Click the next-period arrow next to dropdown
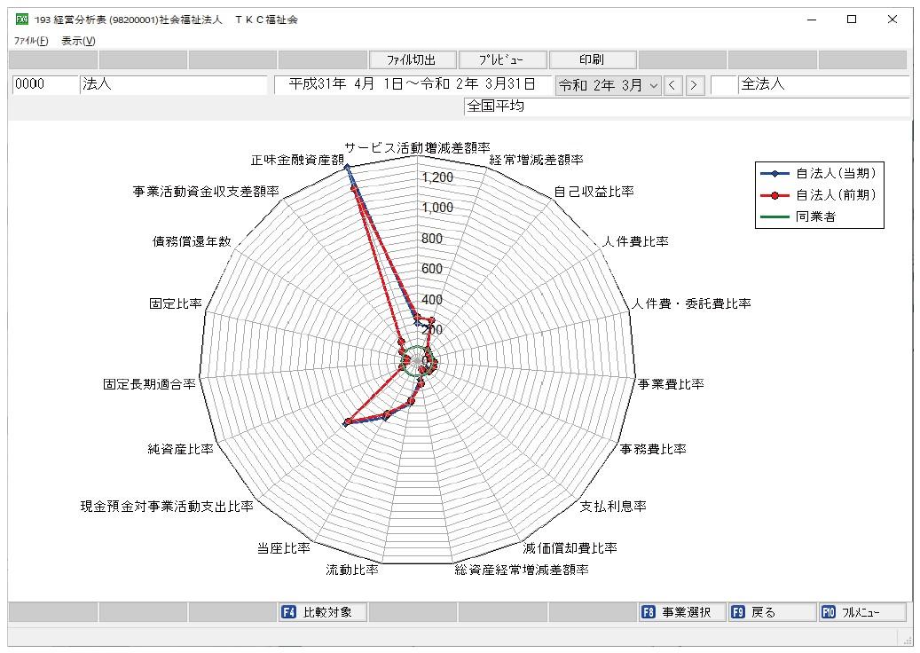Screen dimensions: 920x653 692,85
